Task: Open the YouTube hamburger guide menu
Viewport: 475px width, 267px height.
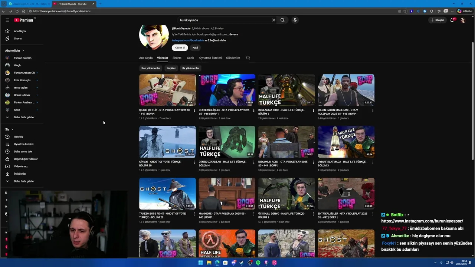Action: tap(7, 20)
